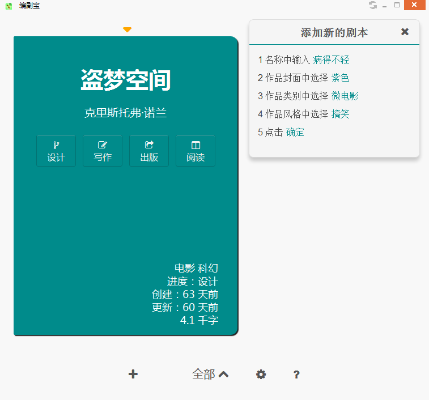Close the 编剧宝 window
The image size is (429, 400).
414,5
